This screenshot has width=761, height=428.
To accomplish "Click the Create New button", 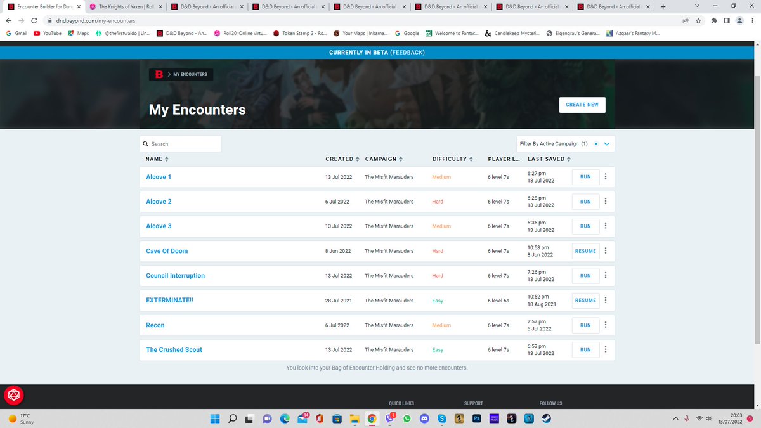I will tap(582, 105).
